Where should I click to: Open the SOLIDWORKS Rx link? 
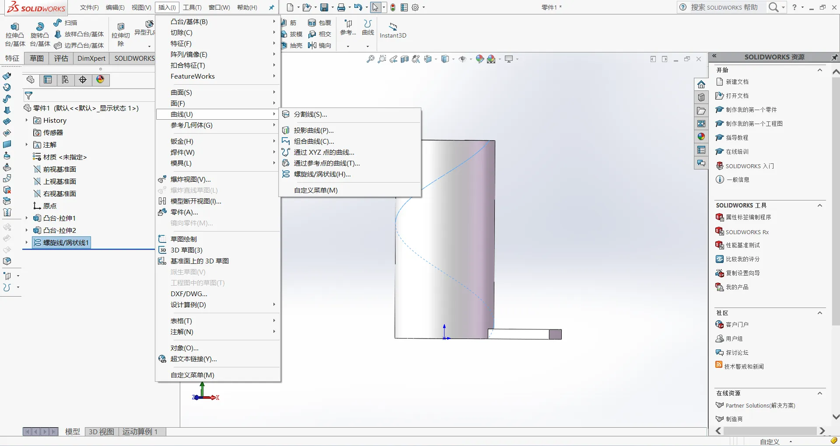(747, 232)
